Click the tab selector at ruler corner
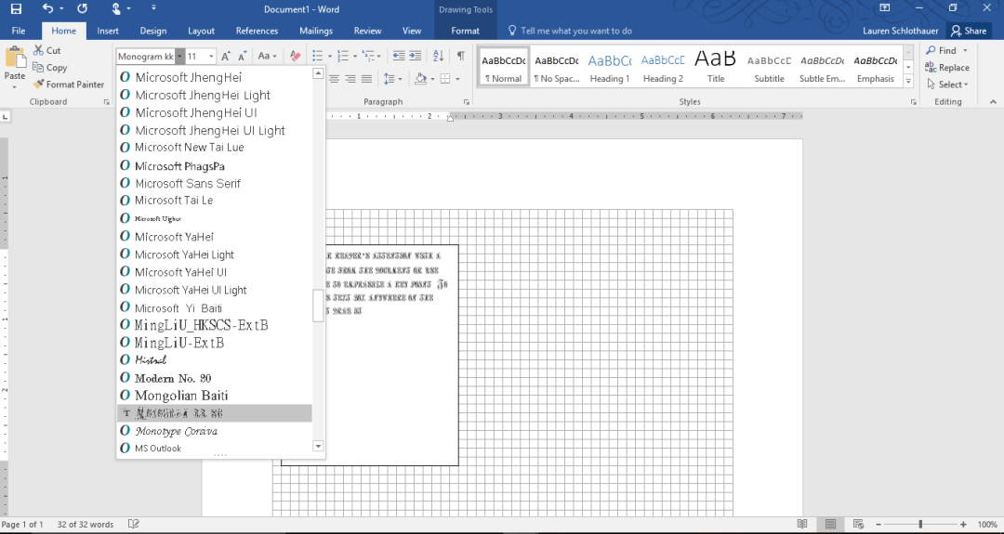Image resolution: width=1004 pixels, height=534 pixels. [6, 116]
